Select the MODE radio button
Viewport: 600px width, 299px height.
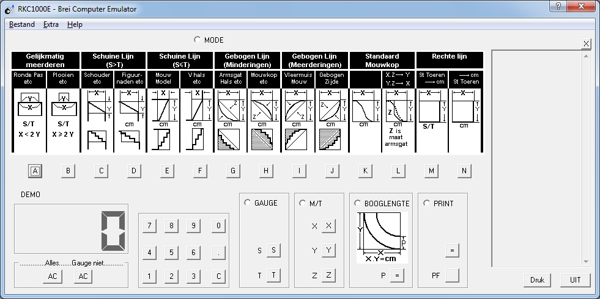point(197,40)
